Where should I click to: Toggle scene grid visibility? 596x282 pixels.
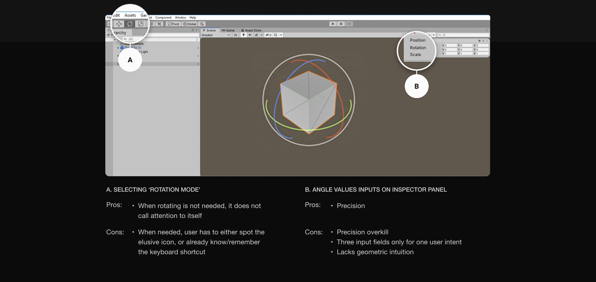[276, 35]
